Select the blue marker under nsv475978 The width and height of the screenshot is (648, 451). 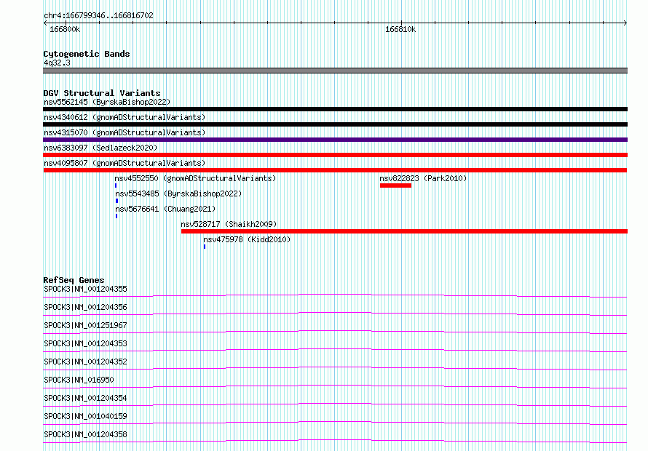pos(205,247)
